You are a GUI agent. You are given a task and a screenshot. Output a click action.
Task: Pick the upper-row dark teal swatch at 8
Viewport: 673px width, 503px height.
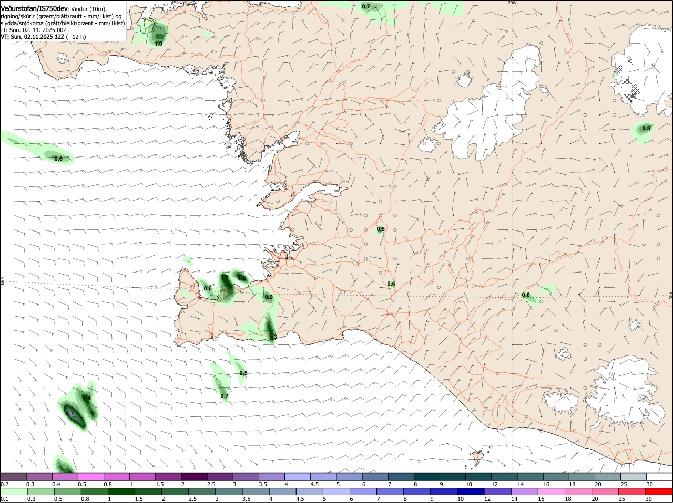(427, 477)
